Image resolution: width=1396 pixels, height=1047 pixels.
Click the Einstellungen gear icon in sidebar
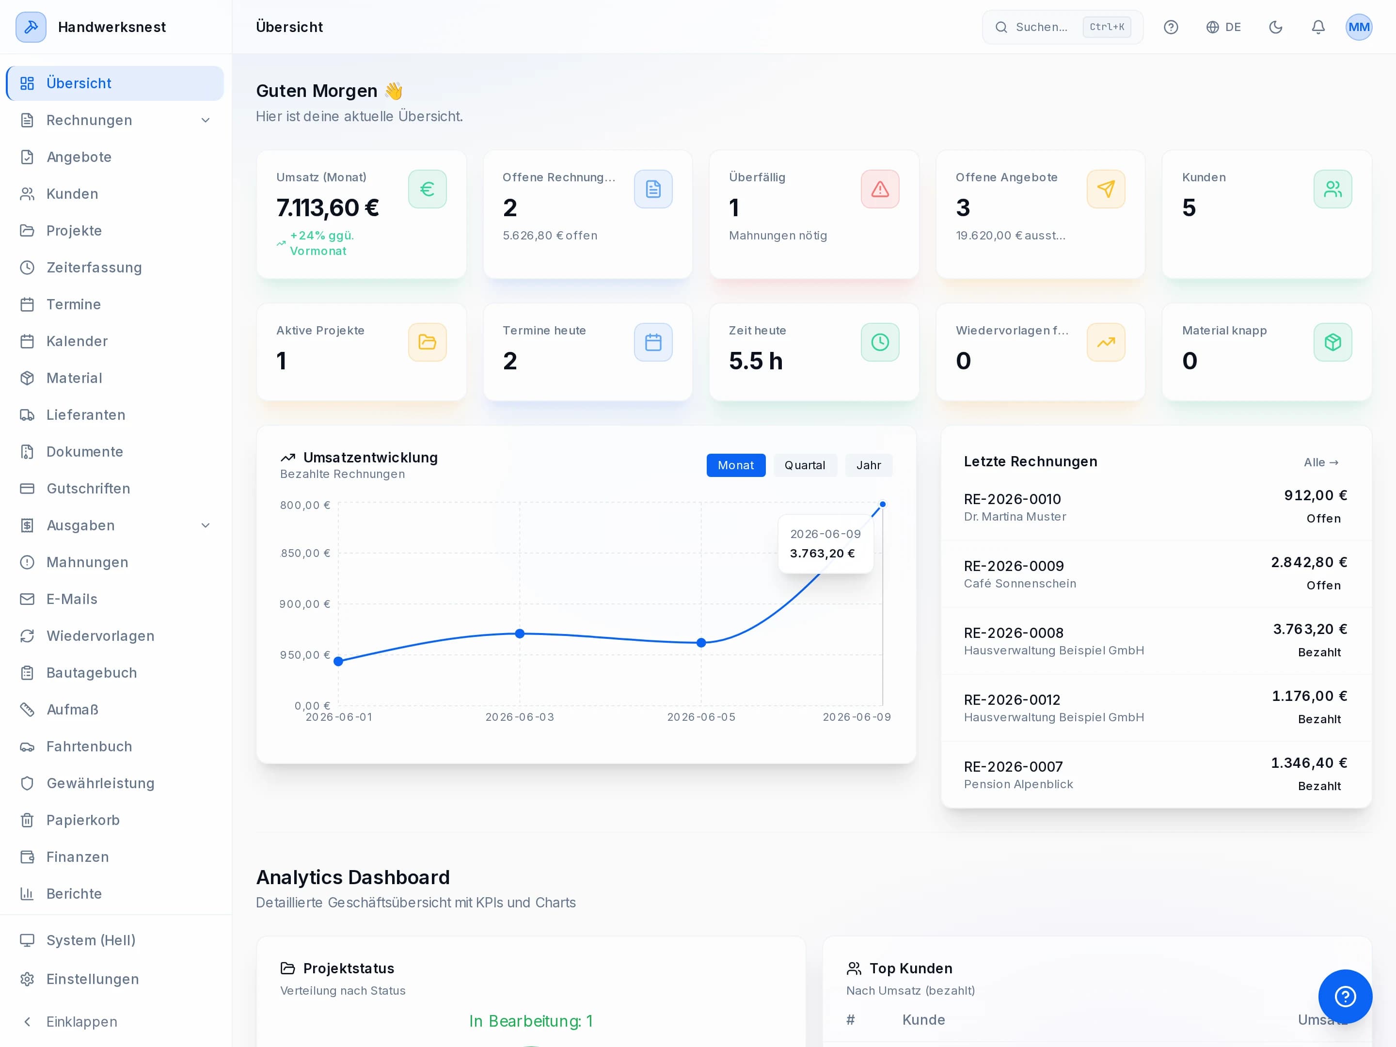(27, 979)
